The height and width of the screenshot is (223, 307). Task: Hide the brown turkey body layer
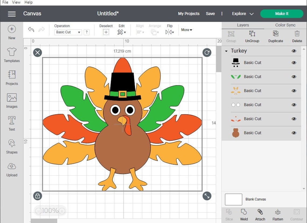pos(294,133)
